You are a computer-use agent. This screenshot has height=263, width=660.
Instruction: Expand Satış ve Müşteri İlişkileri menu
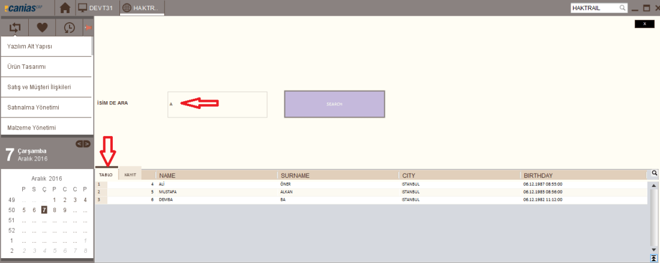46,87
